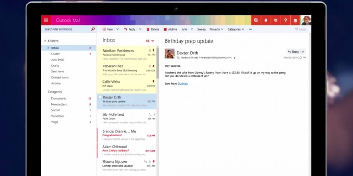353x176 pixels.
Task: Open the Move to dropdown
Action: coord(216,29)
